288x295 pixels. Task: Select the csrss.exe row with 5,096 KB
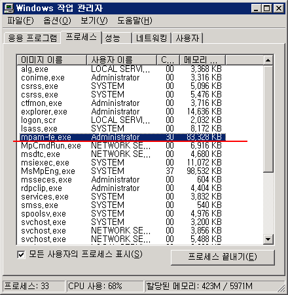[x=121, y=86]
